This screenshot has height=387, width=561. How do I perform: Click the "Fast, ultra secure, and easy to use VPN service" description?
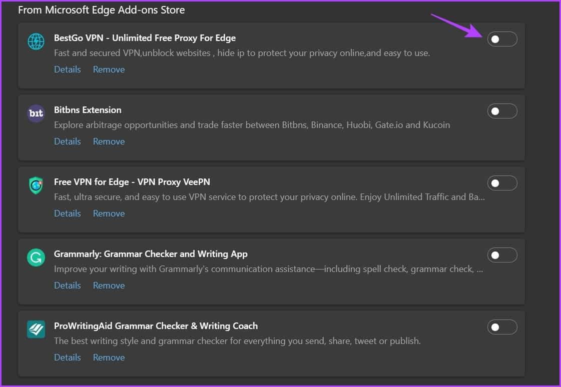tap(269, 197)
